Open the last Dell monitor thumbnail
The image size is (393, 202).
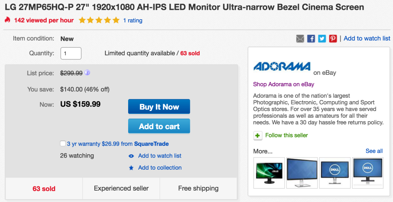tap(368, 173)
